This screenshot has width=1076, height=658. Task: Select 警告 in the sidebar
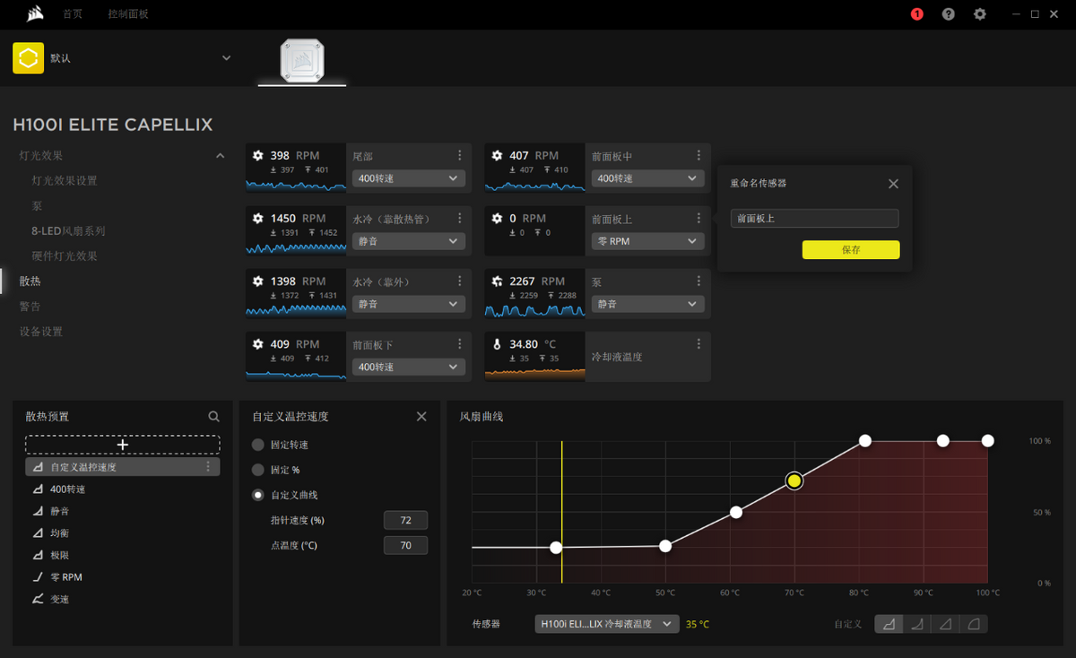[x=30, y=307]
